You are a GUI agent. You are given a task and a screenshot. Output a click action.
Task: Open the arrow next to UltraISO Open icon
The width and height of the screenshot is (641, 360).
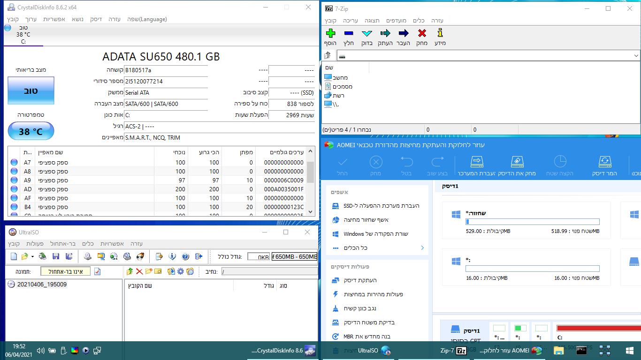tap(32, 256)
